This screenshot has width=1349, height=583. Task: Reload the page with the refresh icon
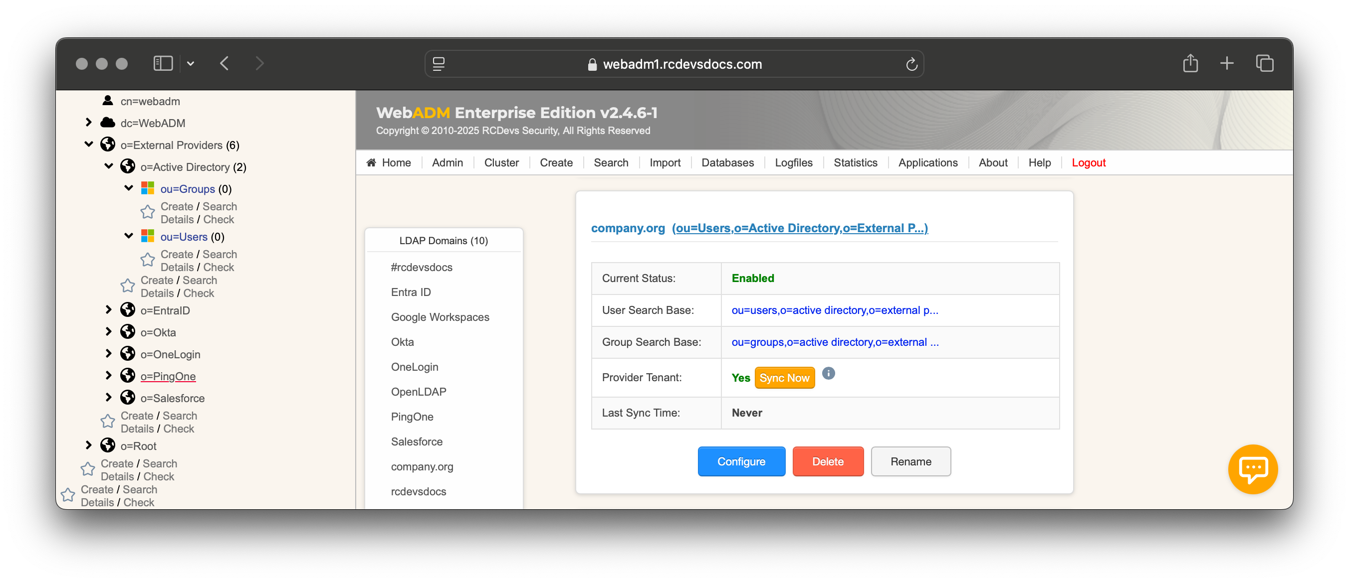(911, 64)
